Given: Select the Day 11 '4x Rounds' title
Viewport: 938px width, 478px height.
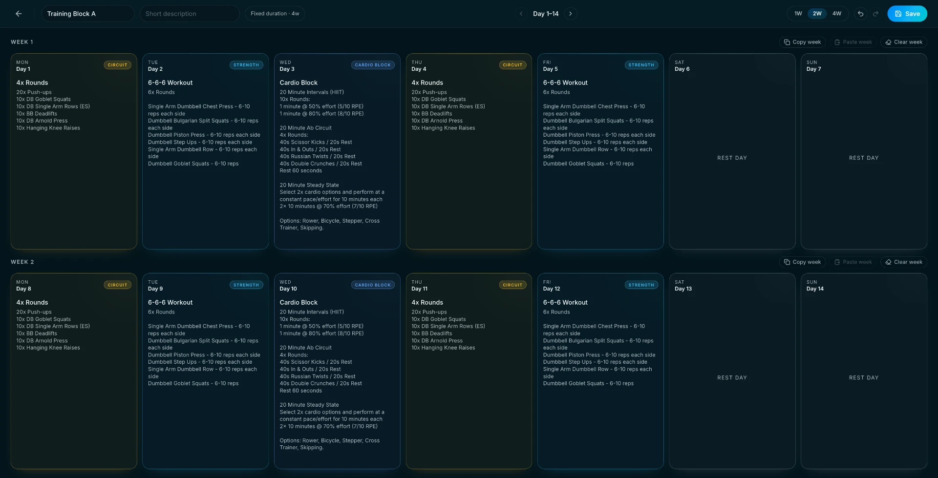Looking at the screenshot, I should 427,303.
